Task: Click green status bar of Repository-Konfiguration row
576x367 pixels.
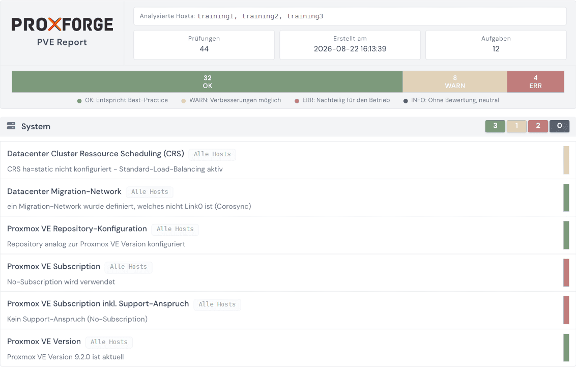Action: pyautogui.click(x=566, y=235)
